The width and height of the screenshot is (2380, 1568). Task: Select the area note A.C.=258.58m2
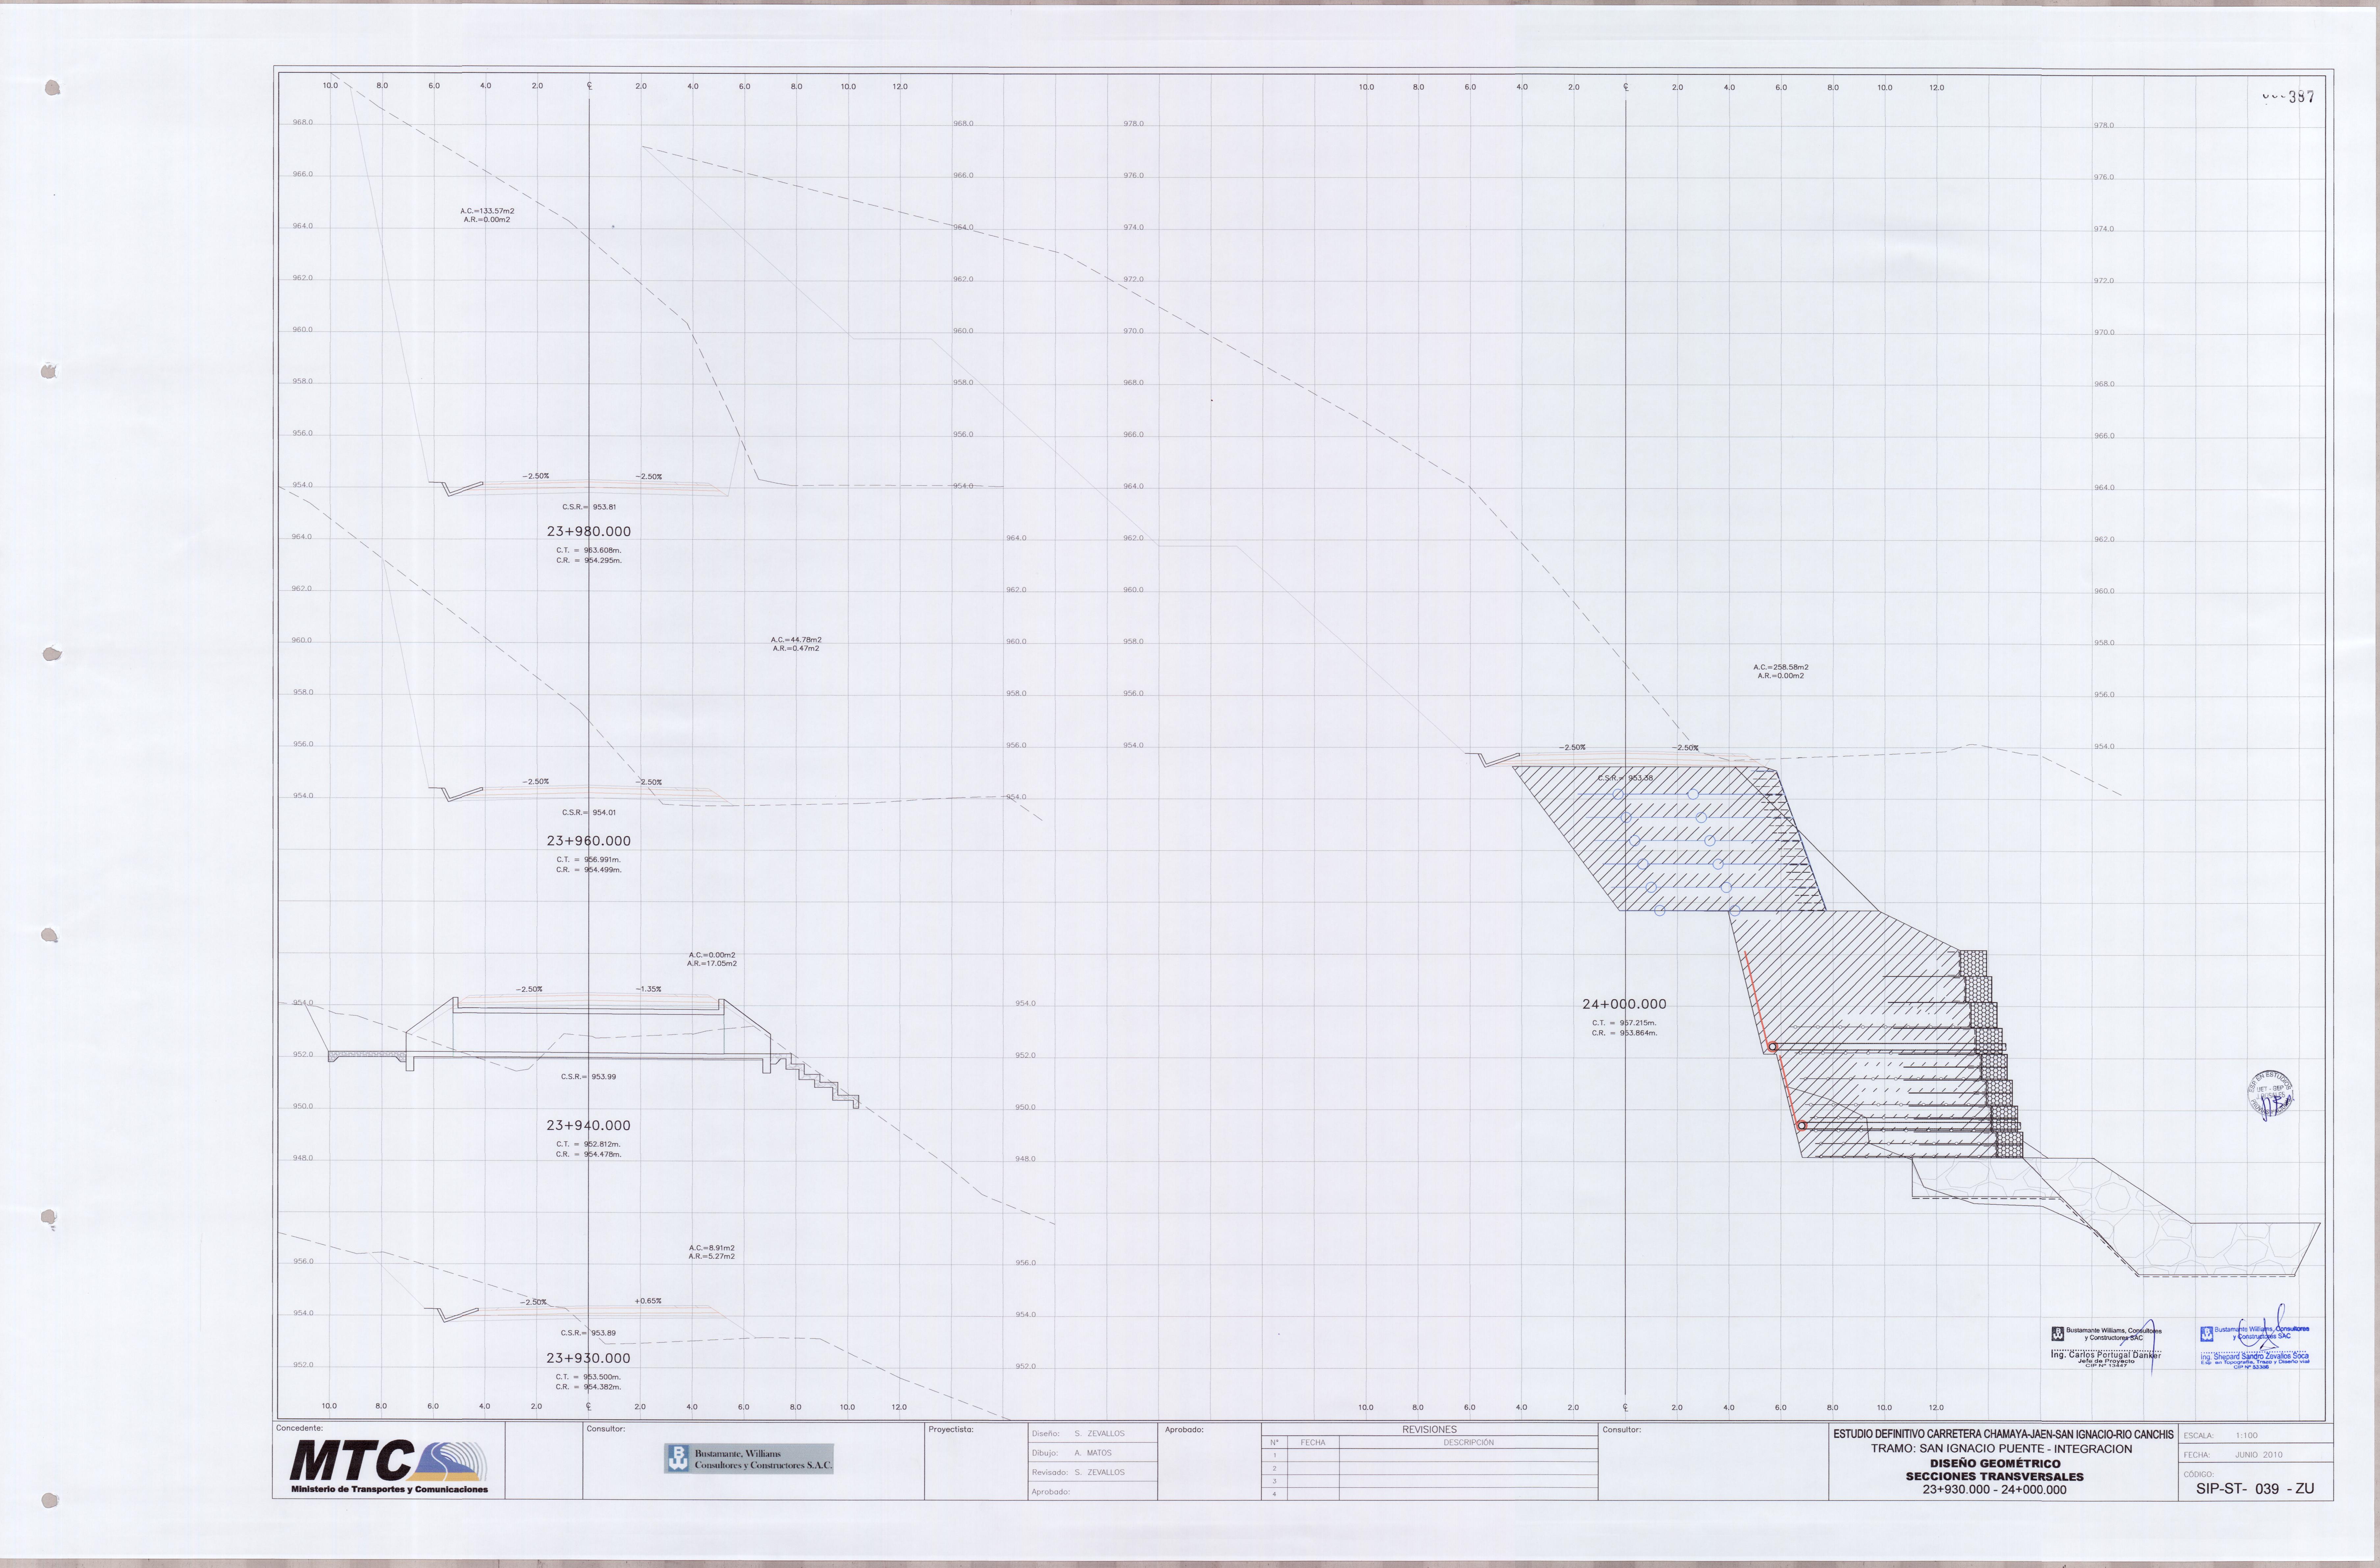1781,667
